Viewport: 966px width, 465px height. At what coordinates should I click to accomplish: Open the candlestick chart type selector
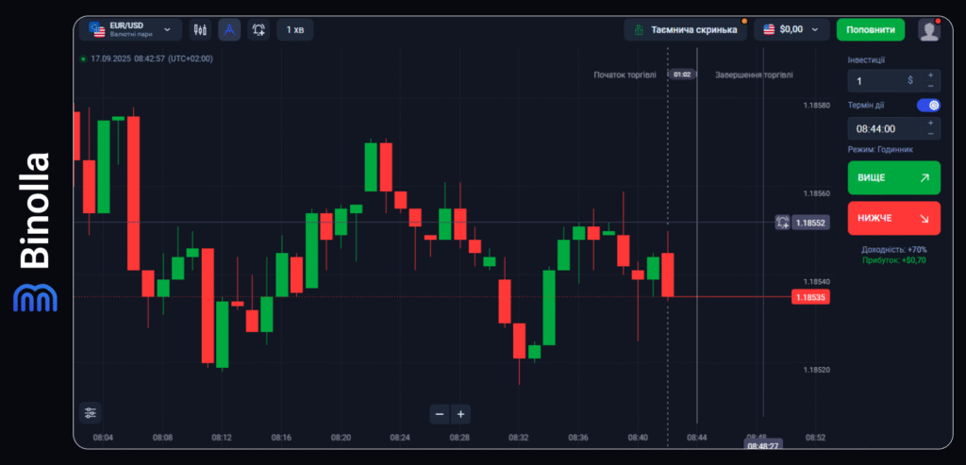[x=200, y=30]
